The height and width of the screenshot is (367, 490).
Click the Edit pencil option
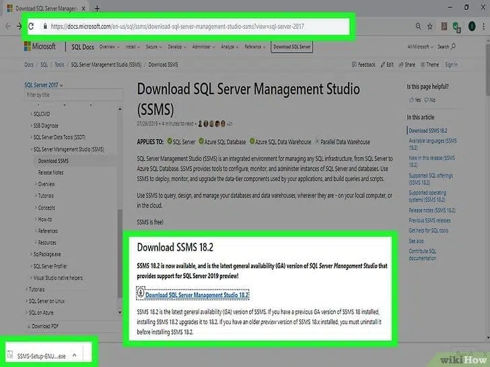[387, 65]
